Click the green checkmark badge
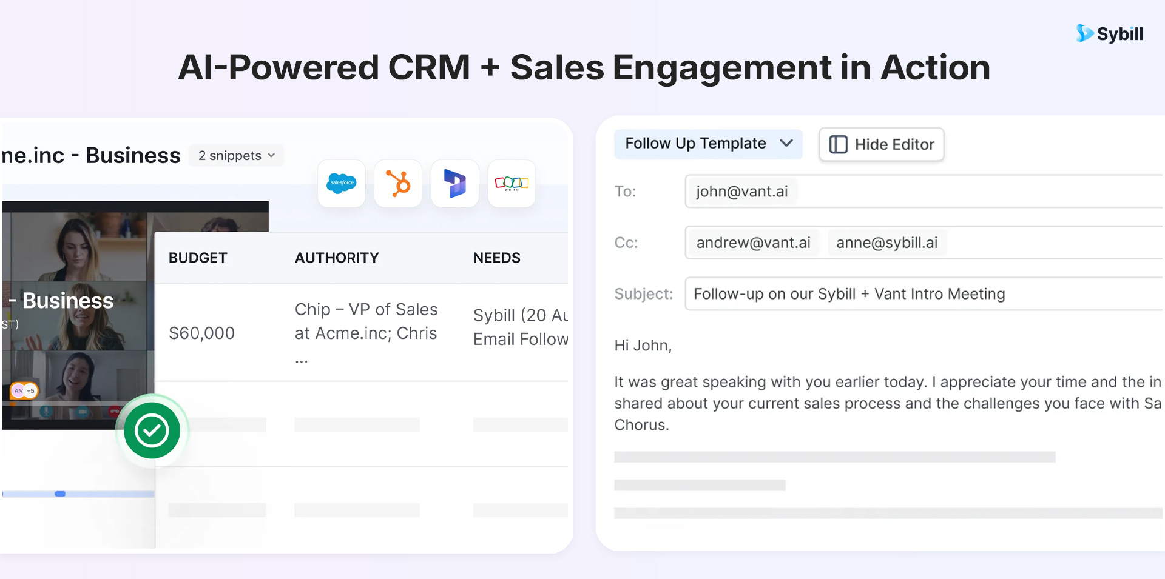Image resolution: width=1165 pixels, height=579 pixels. [x=152, y=430]
